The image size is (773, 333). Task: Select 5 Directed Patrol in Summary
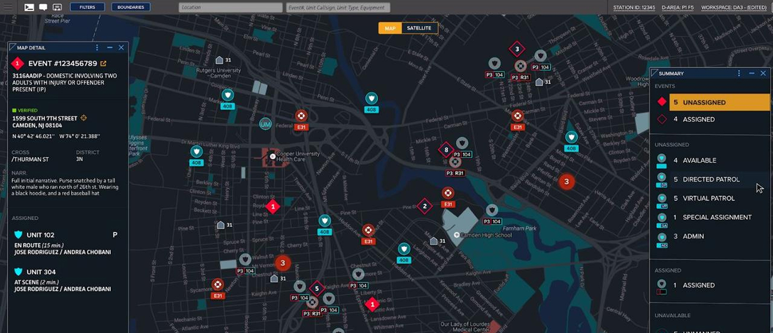pos(711,179)
